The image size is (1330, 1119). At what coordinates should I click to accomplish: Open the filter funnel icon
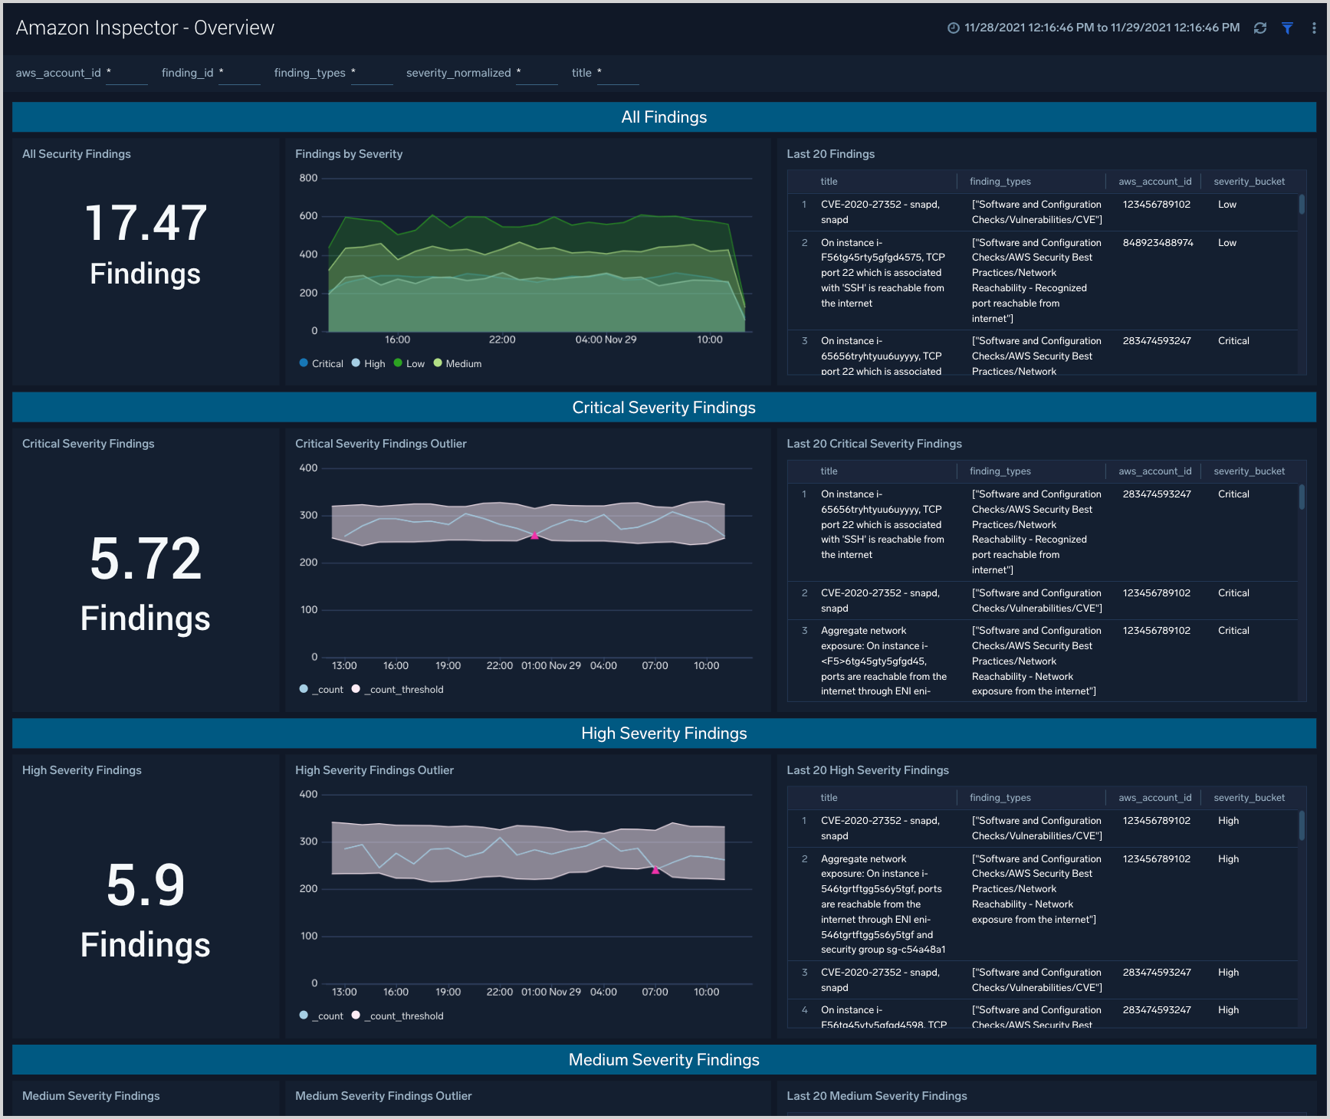[1287, 28]
